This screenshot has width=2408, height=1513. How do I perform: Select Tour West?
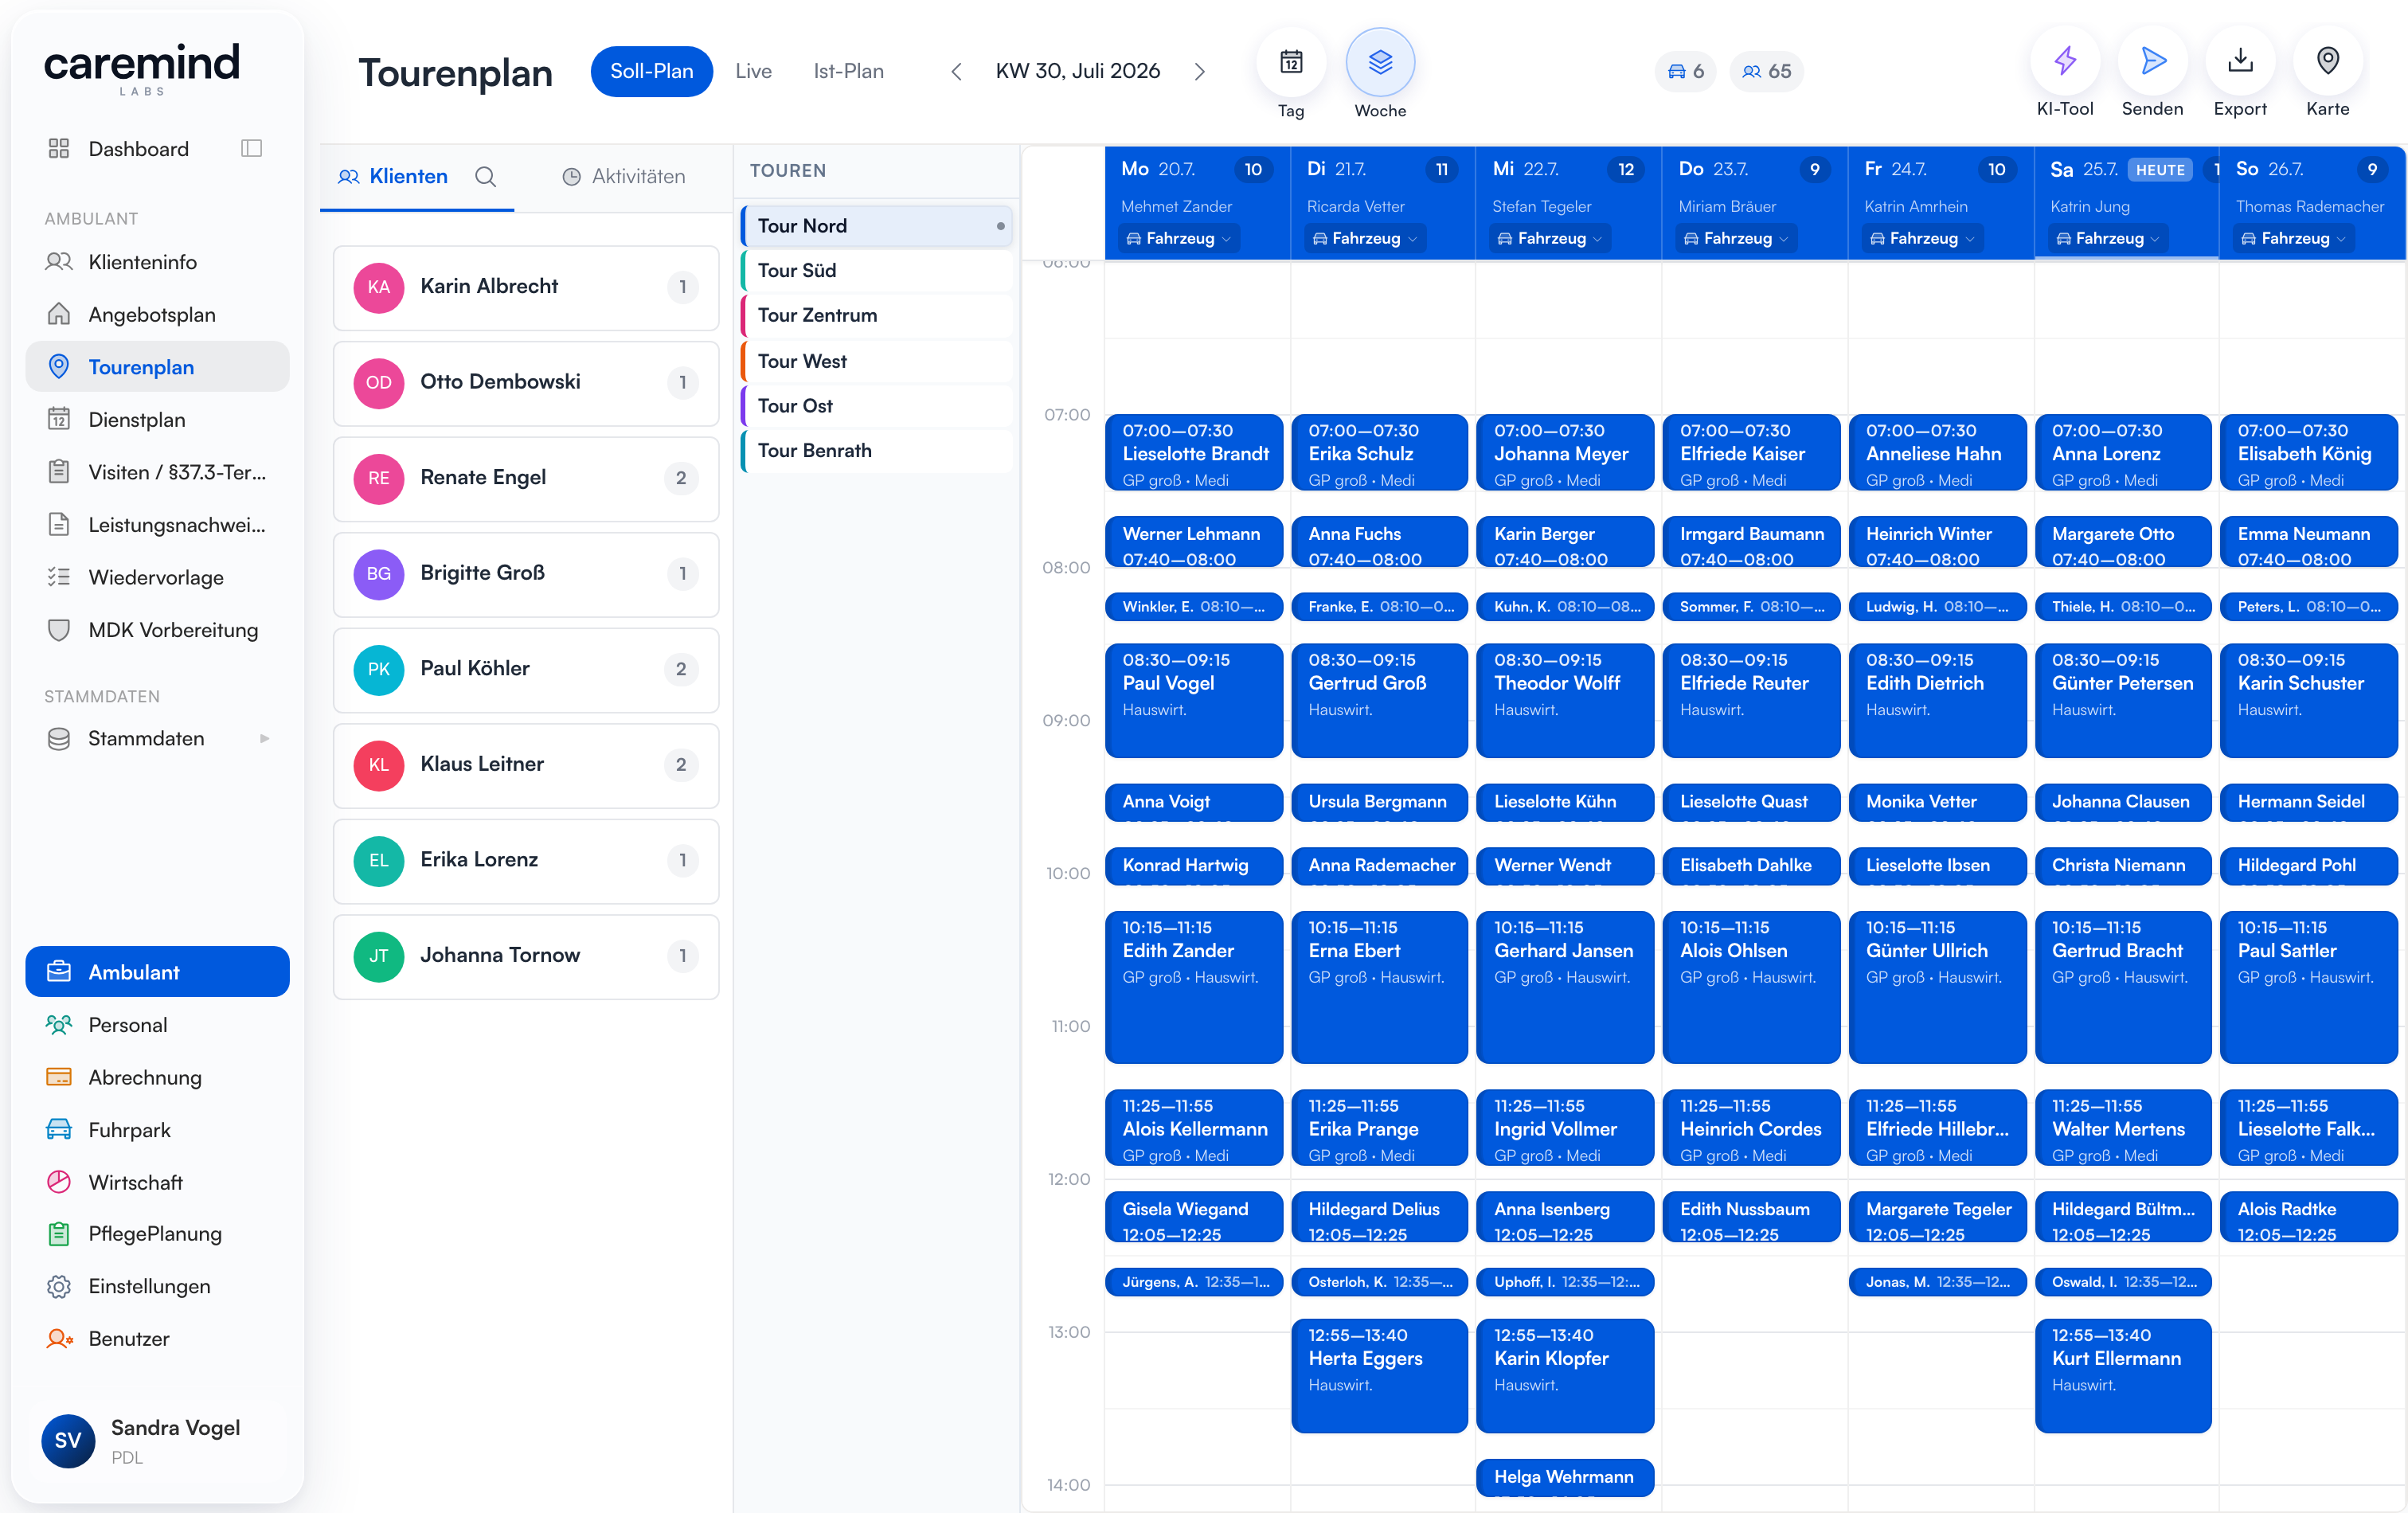point(877,361)
